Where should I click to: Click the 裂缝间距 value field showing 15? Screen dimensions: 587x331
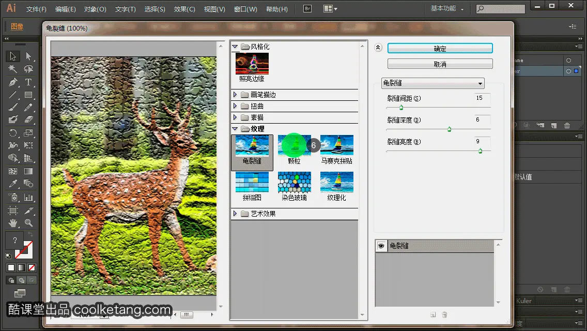click(x=482, y=98)
